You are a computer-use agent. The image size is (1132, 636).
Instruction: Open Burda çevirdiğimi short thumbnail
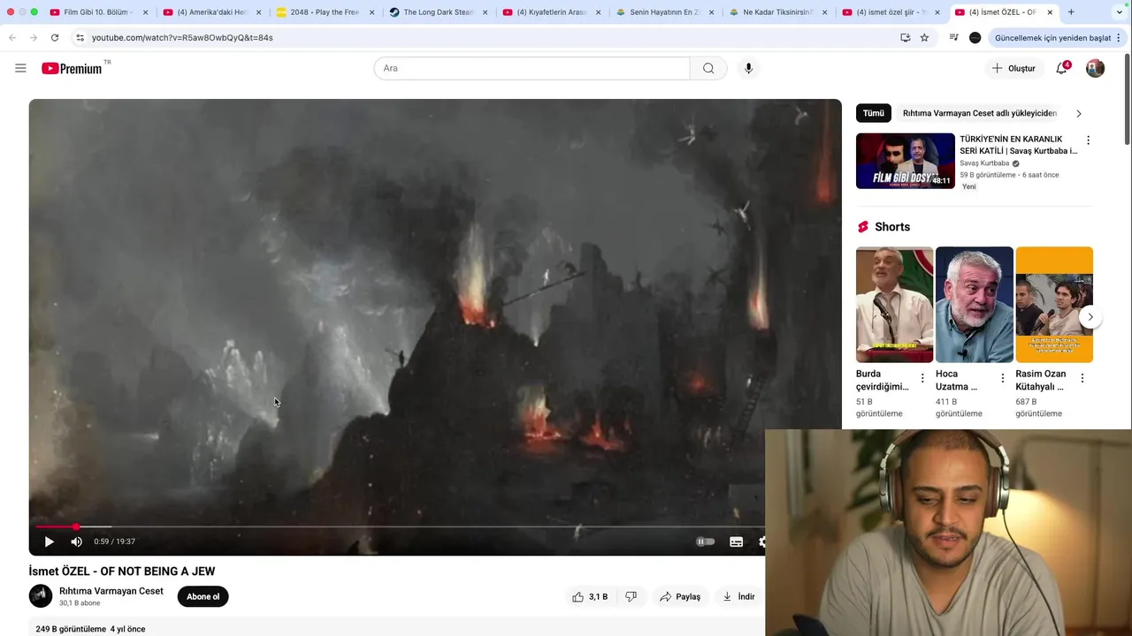(x=894, y=304)
